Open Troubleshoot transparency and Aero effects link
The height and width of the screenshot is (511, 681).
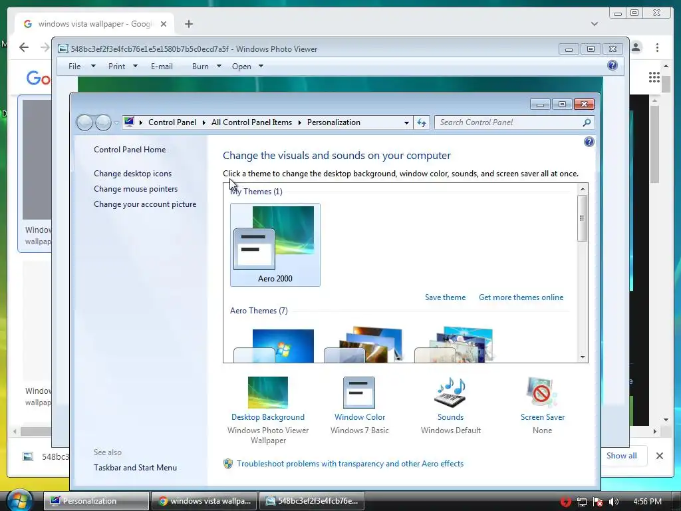350,464
